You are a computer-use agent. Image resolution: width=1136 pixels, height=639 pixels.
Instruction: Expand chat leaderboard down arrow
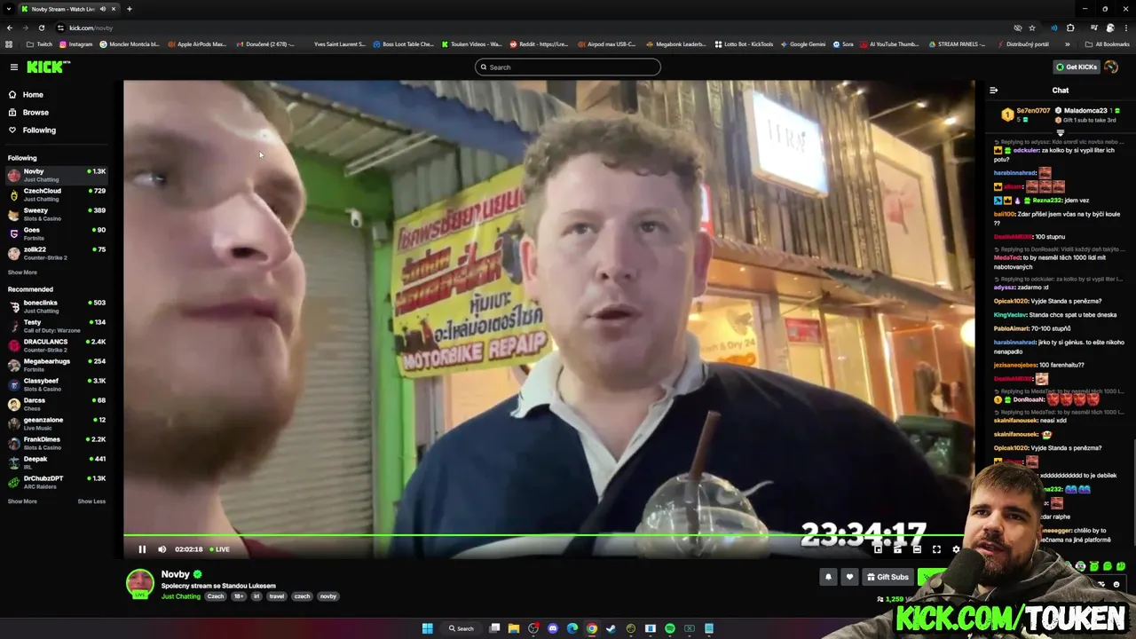[x=1060, y=133]
